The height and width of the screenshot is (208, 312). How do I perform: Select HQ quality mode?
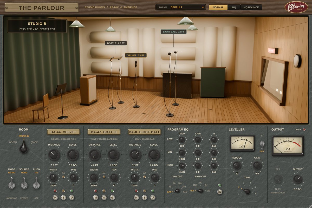(234, 7)
